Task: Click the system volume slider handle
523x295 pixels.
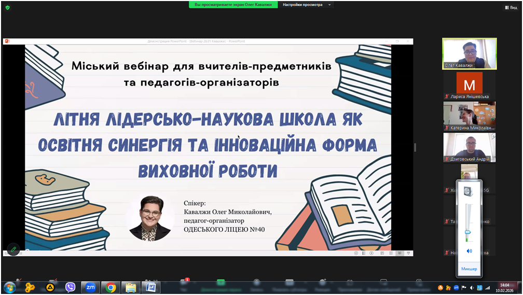Action: [x=469, y=232]
